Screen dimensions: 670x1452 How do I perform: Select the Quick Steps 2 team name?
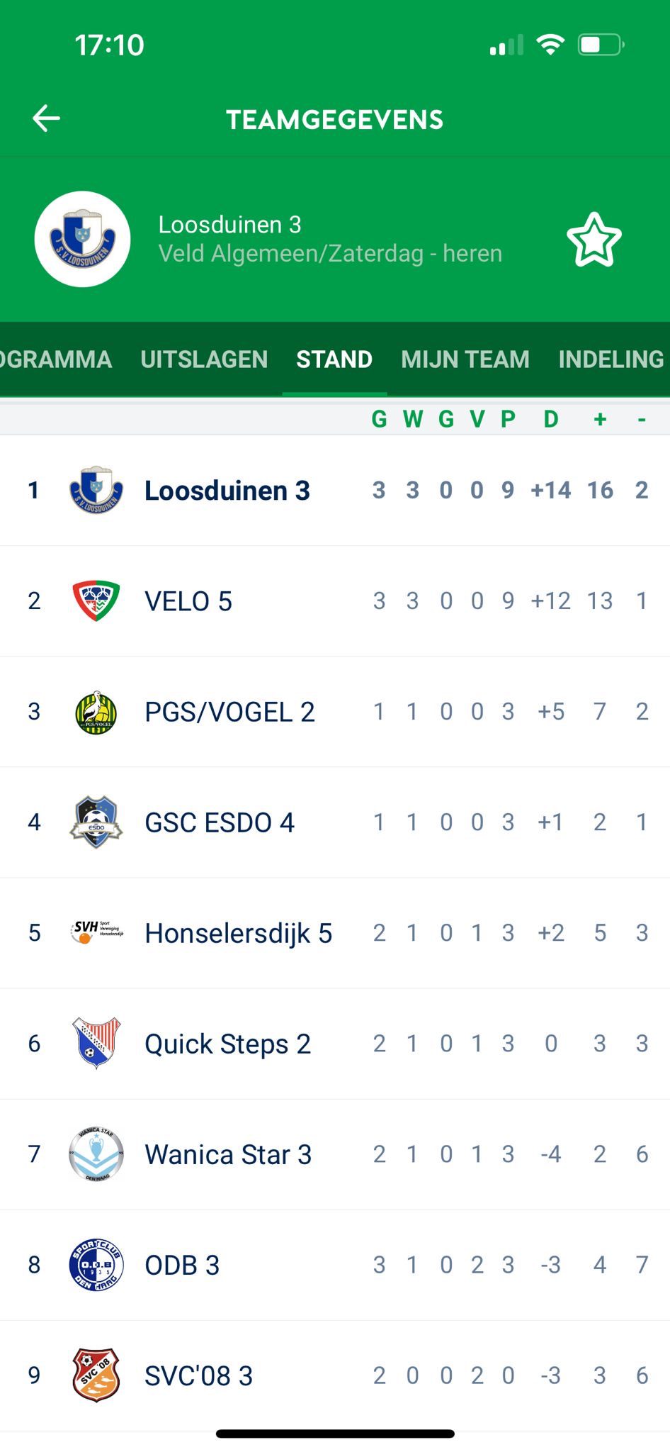coord(227,1044)
